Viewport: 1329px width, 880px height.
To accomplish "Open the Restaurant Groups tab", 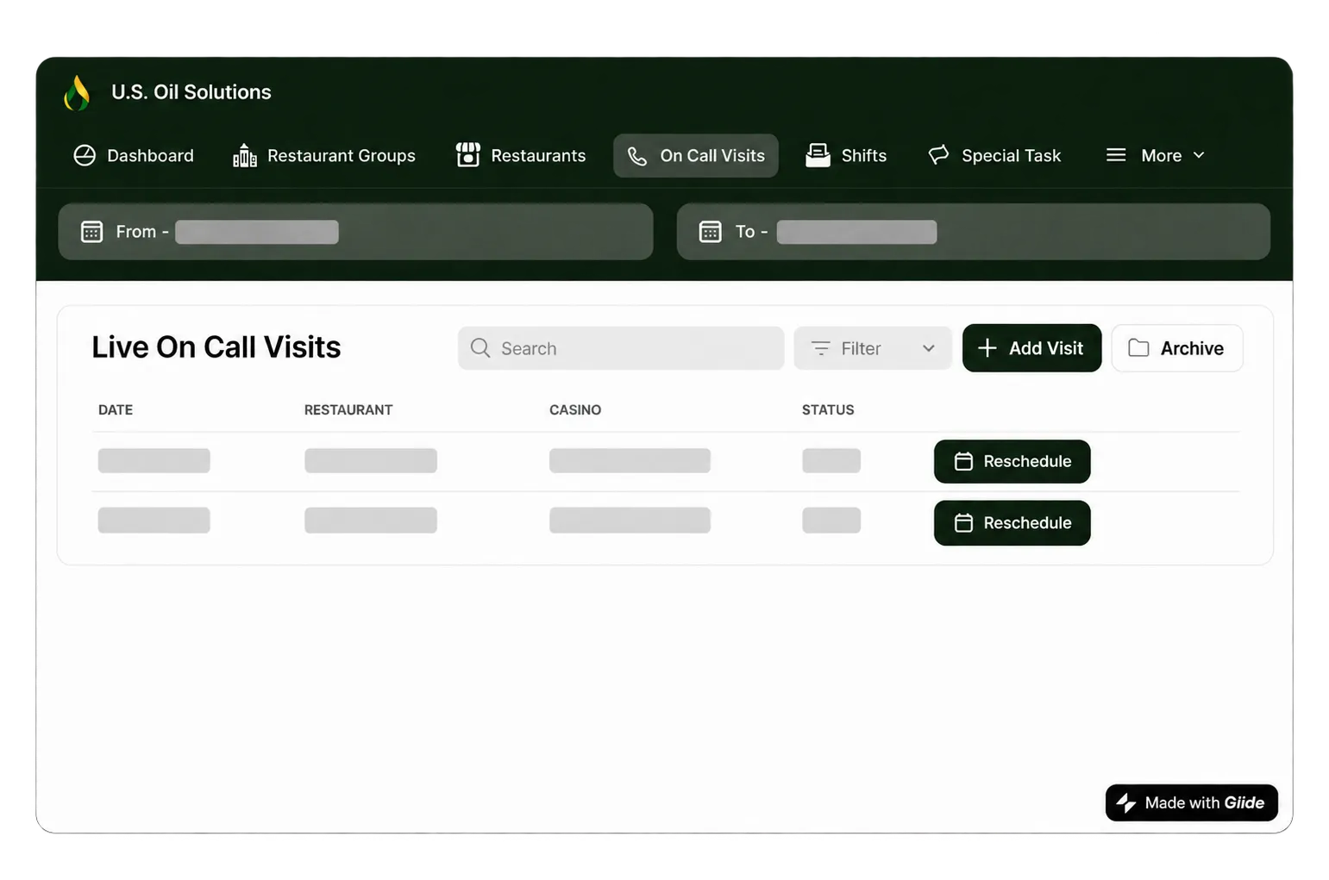I will point(324,156).
